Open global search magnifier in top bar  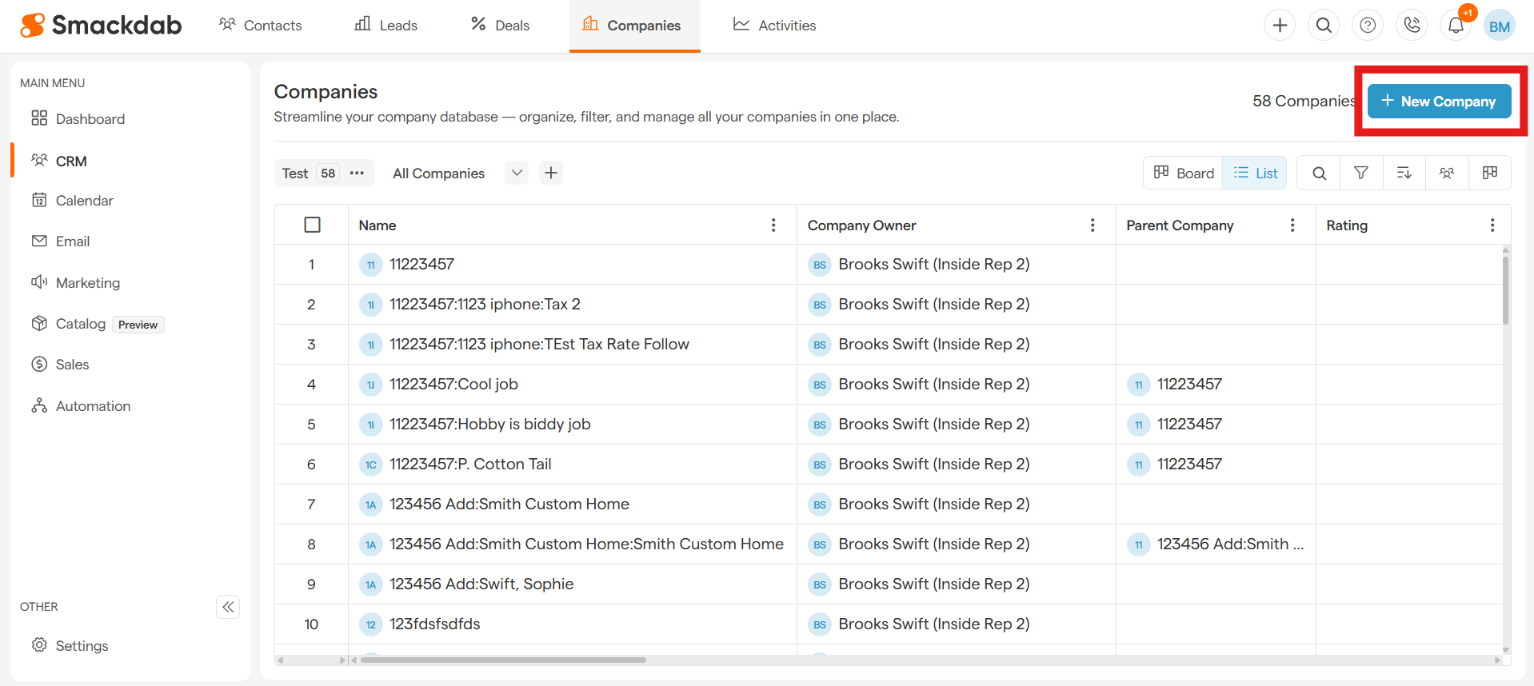click(1324, 26)
